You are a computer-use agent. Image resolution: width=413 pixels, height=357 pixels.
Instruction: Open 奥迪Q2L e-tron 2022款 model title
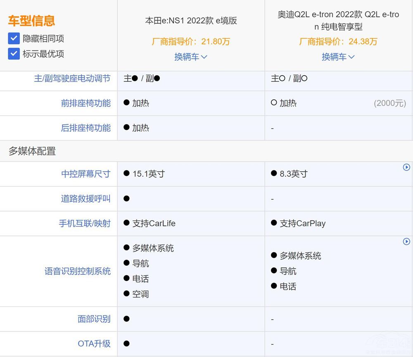point(338,21)
